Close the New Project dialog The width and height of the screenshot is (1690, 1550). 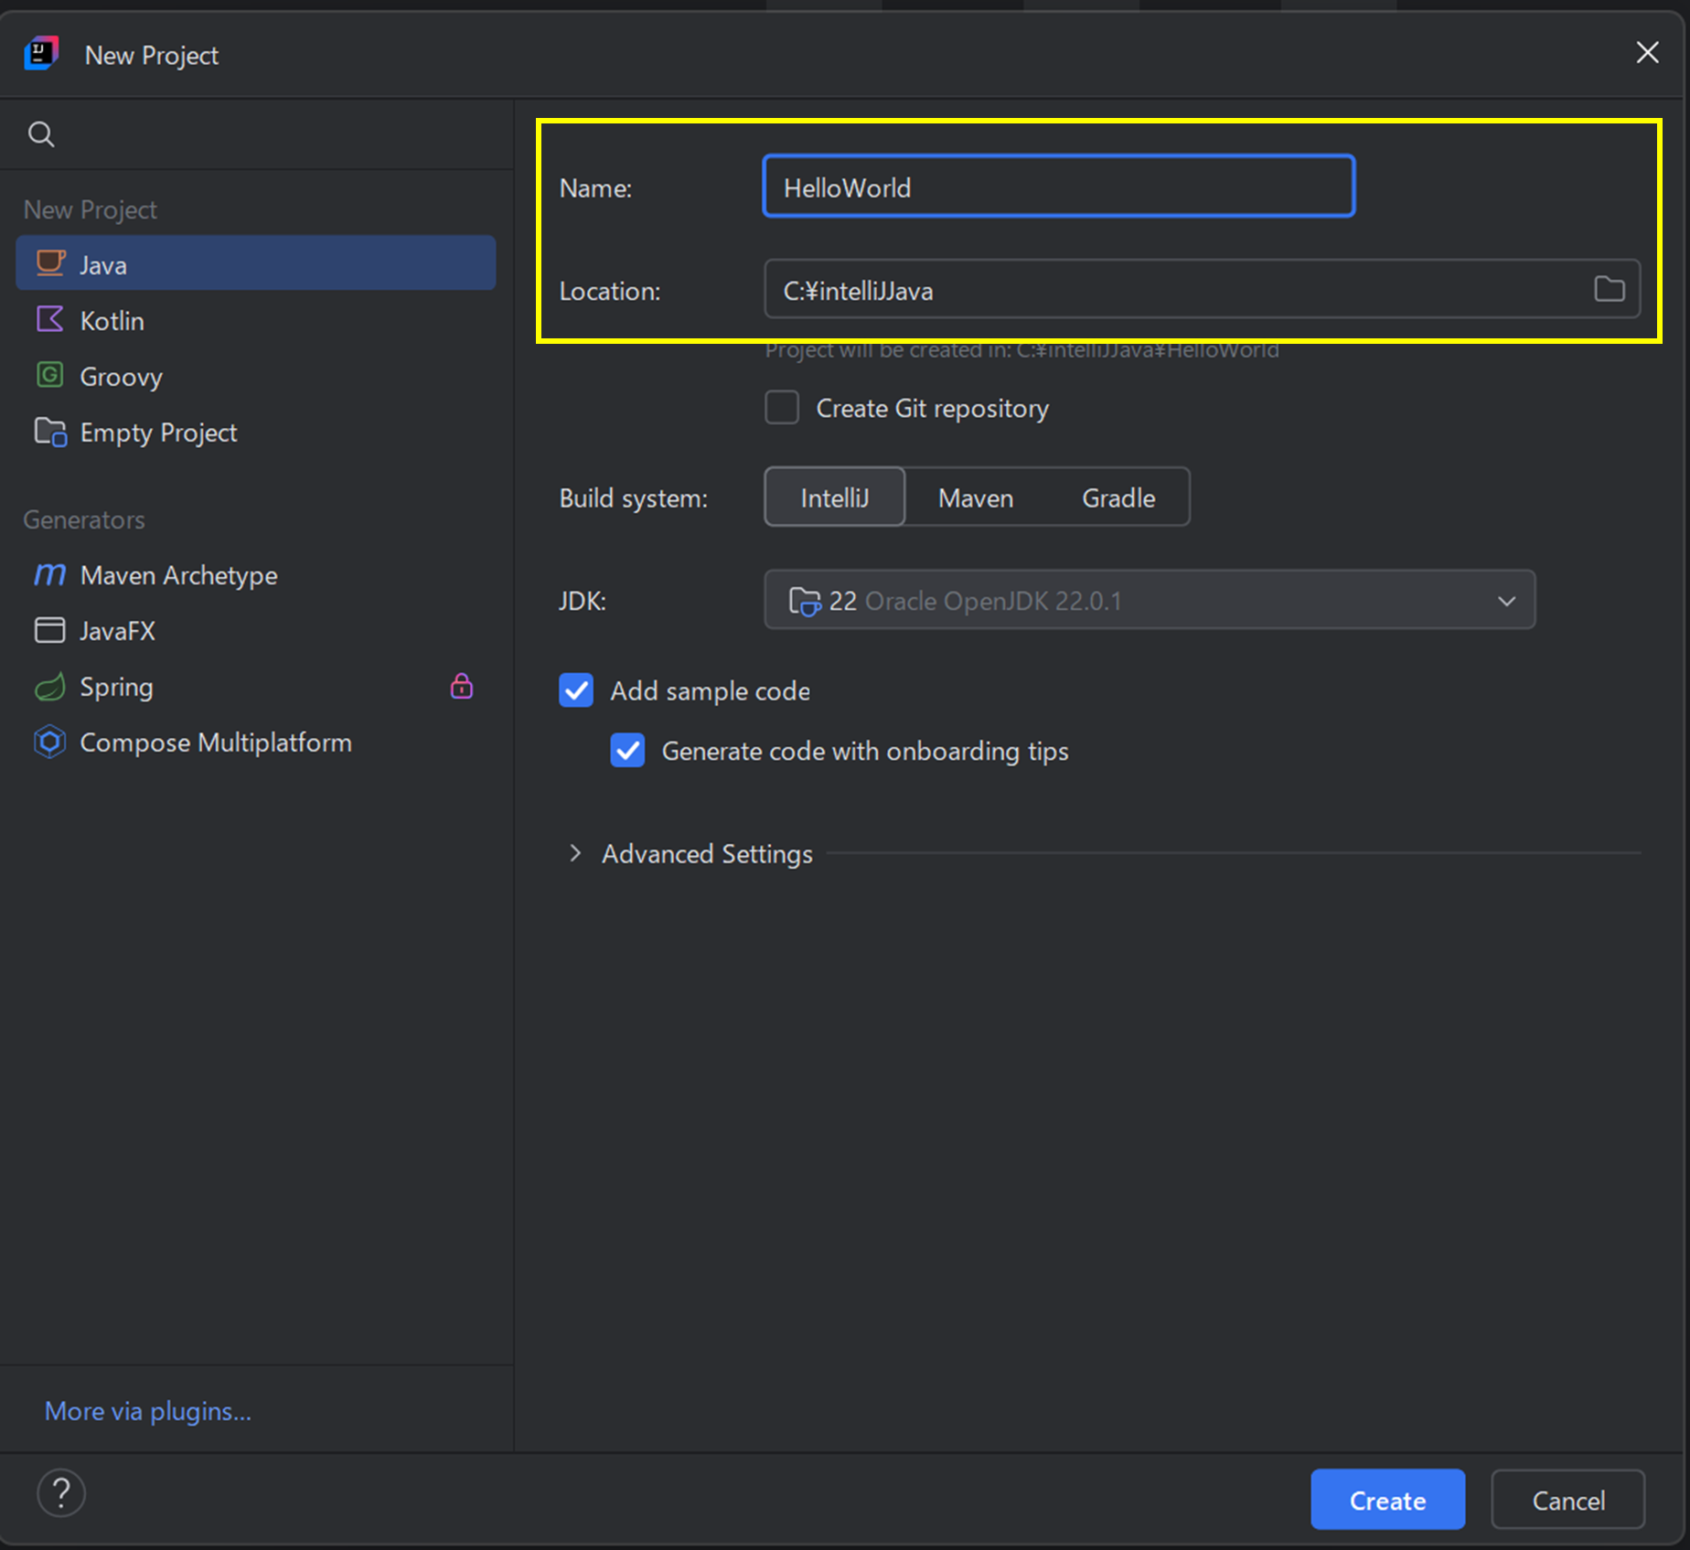click(1647, 53)
